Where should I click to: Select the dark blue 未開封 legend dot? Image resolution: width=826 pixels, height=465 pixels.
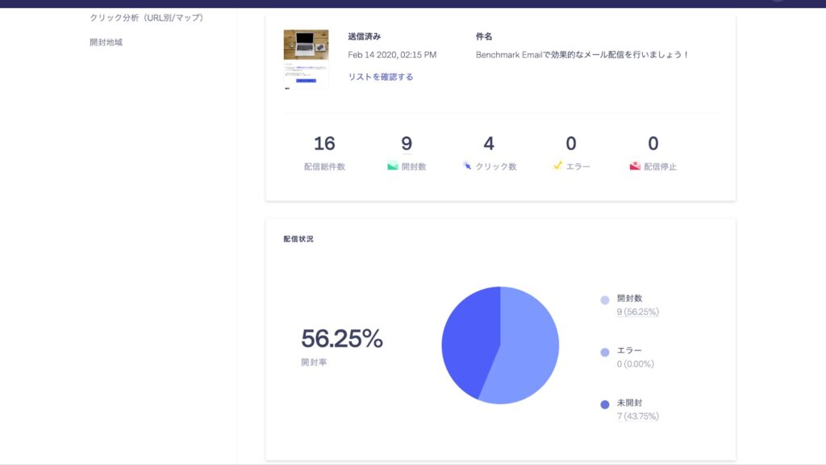tap(605, 404)
